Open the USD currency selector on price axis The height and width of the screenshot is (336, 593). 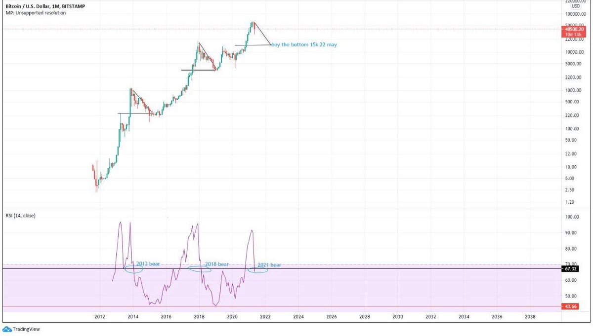(x=575, y=7)
